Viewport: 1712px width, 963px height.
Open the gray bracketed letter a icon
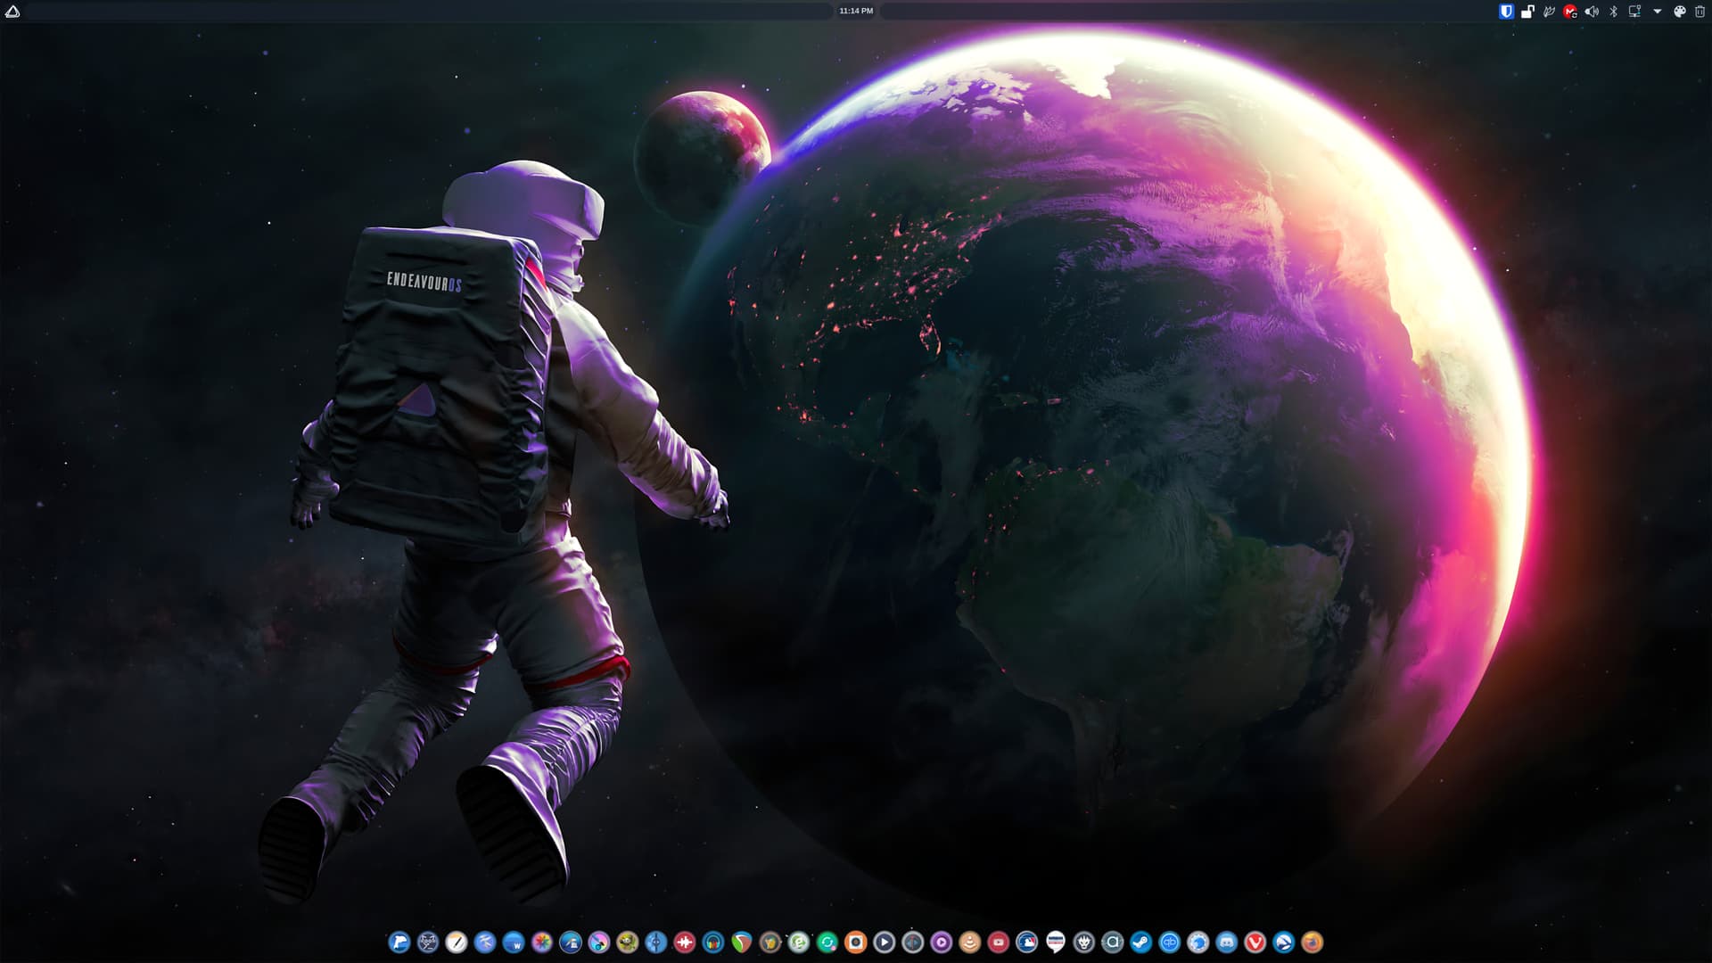click(1113, 942)
